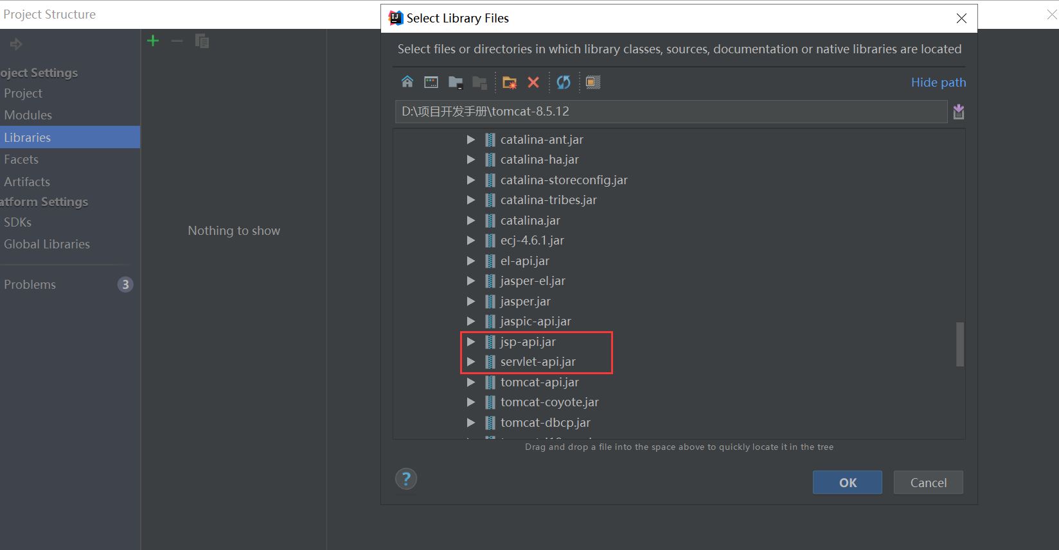Screen dimensions: 1059x550
Task: Expand catalina-tribes.jar node
Action: [471, 200]
